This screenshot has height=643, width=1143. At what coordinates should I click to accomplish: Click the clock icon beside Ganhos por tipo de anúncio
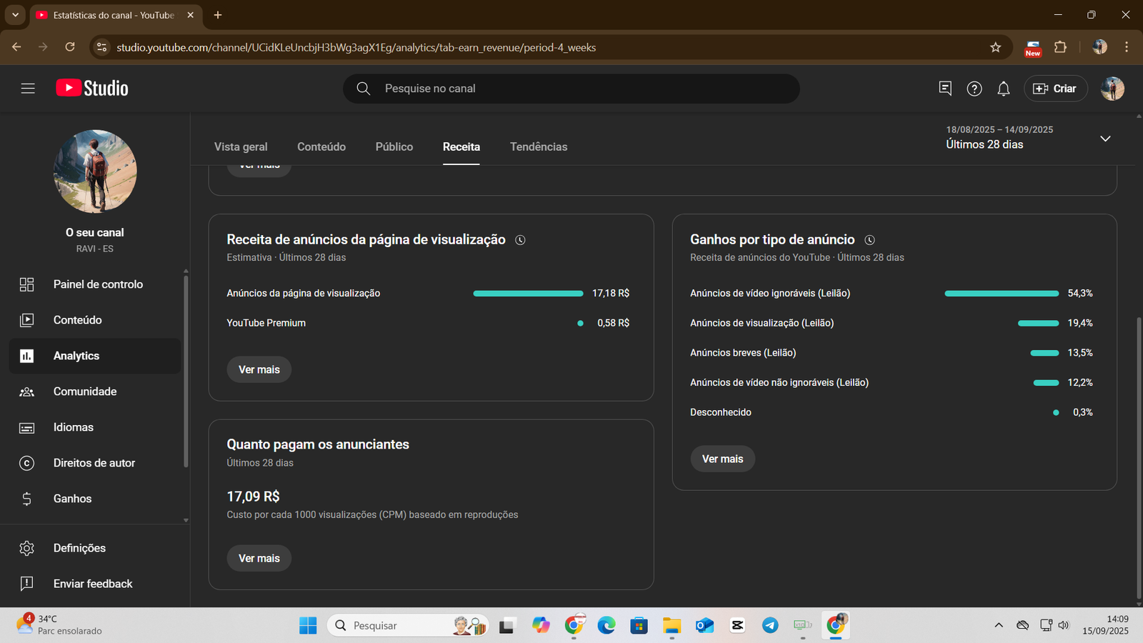(869, 240)
